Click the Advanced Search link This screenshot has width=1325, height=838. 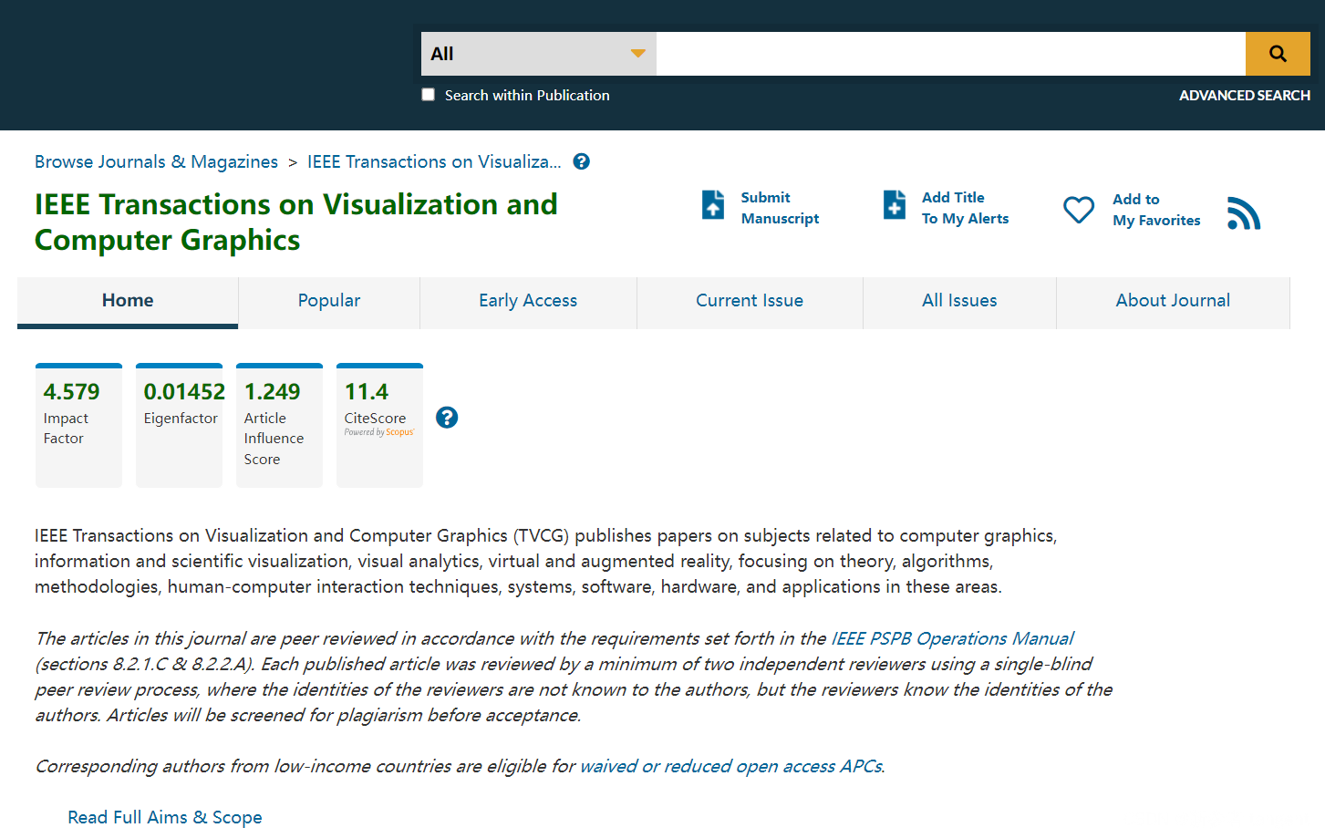click(1244, 95)
